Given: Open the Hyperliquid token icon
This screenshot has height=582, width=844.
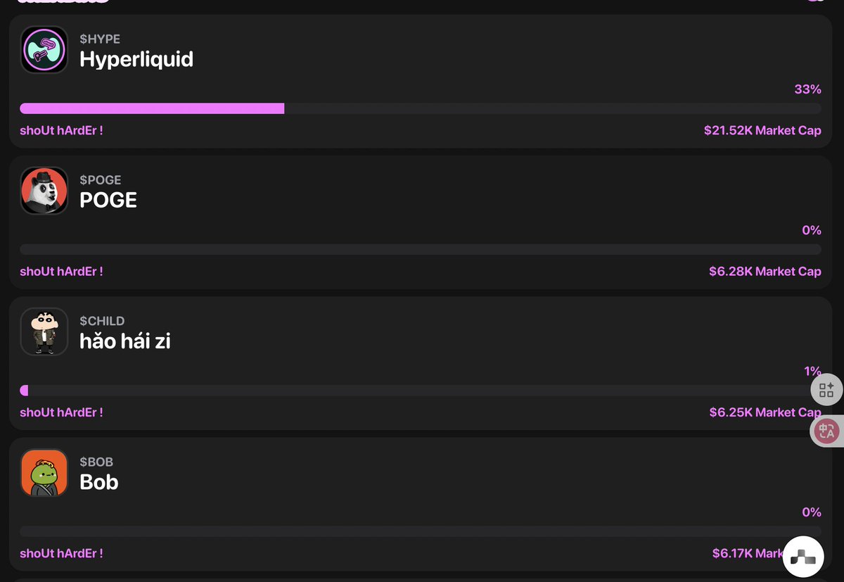Looking at the screenshot, I should tap(44, 50).
